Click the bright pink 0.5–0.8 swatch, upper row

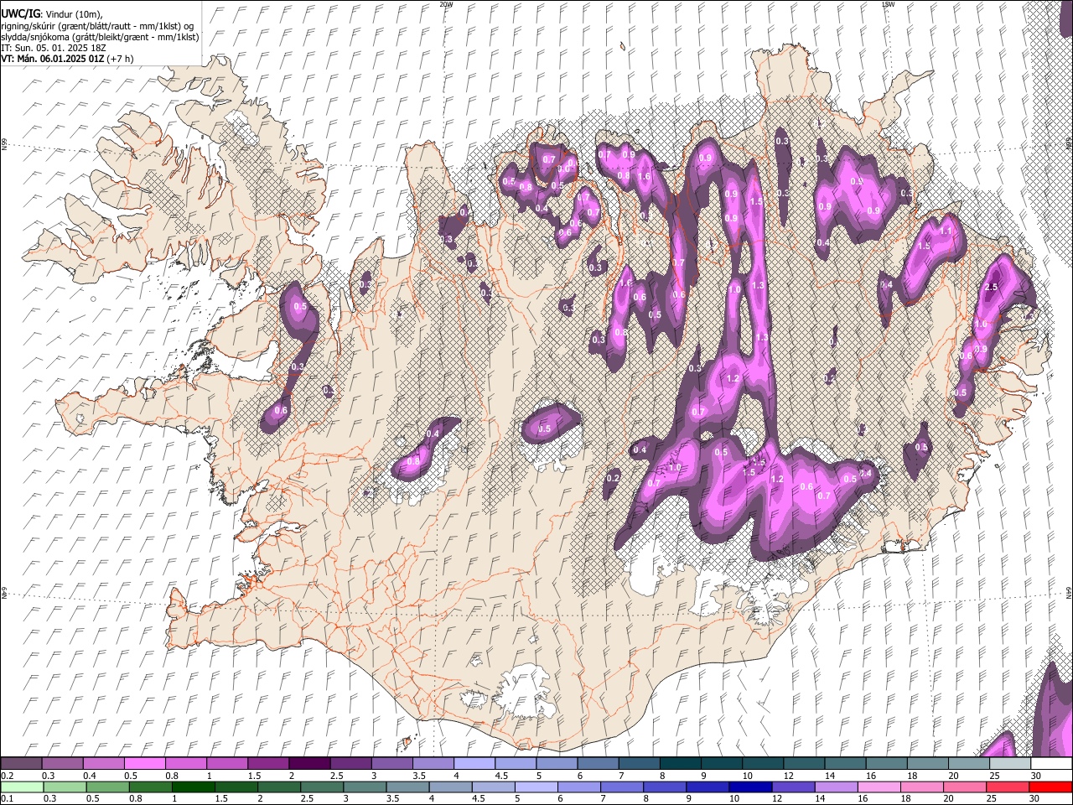pyautogui.click(x=144, y=763)
